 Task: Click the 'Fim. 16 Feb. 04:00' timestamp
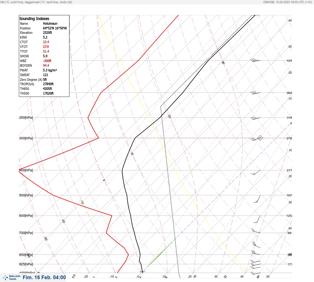point(44,277)
